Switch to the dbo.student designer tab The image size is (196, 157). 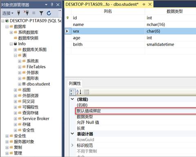pos(102,4)
